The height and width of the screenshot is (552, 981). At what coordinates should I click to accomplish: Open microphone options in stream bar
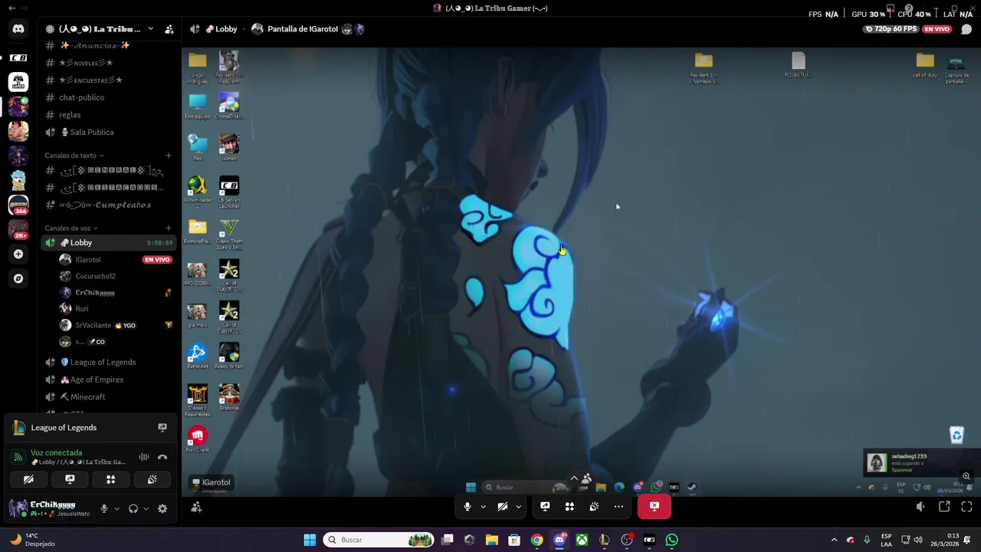coord(483,506)
